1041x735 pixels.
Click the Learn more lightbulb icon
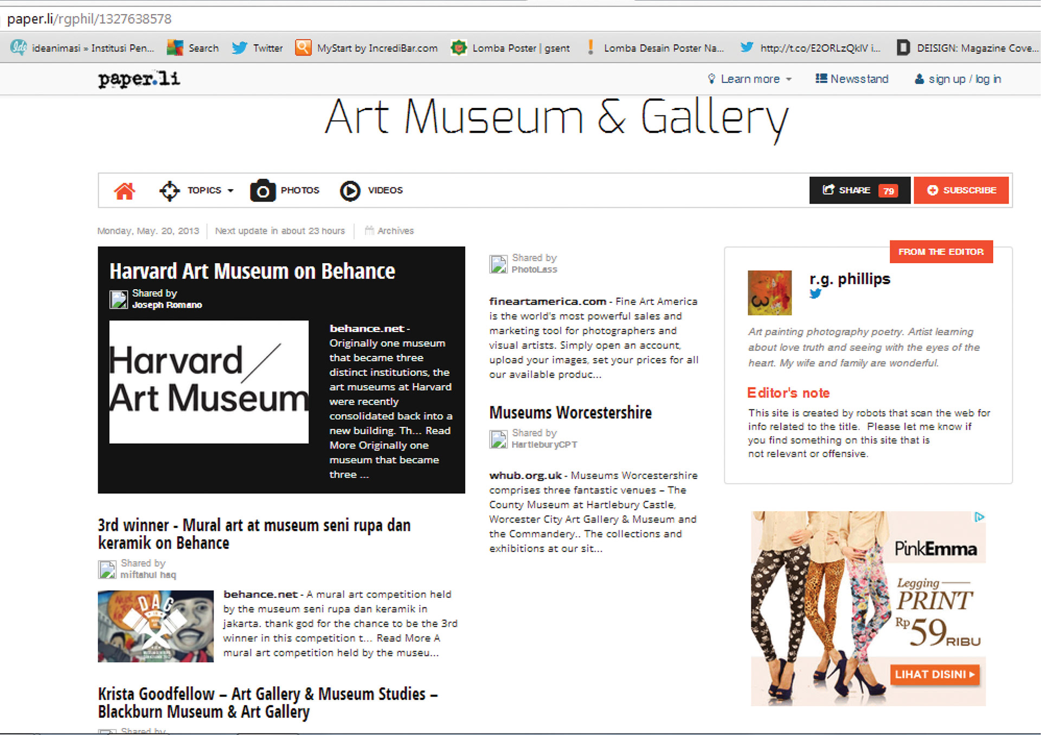(711, 79)
